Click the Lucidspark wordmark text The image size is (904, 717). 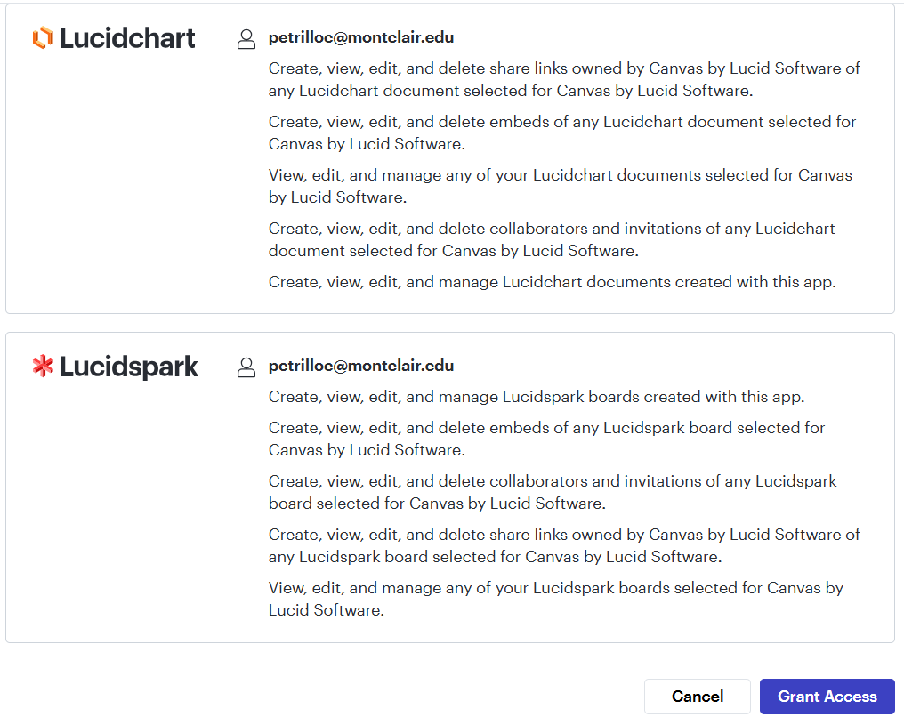click(x=129, y=367)
